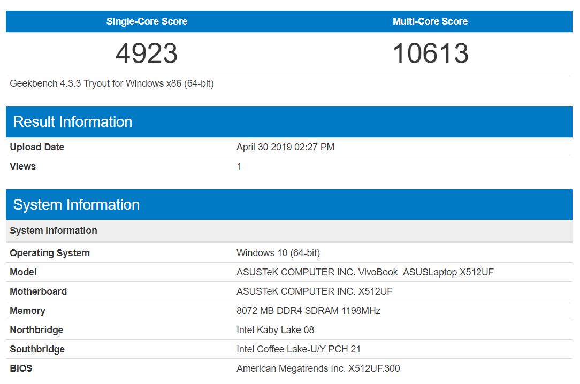Screen dimensions: 580x384
Task: Select the Intel Coffee Lake-U/Y PCH 21 value
Action: tap(299, 349)
